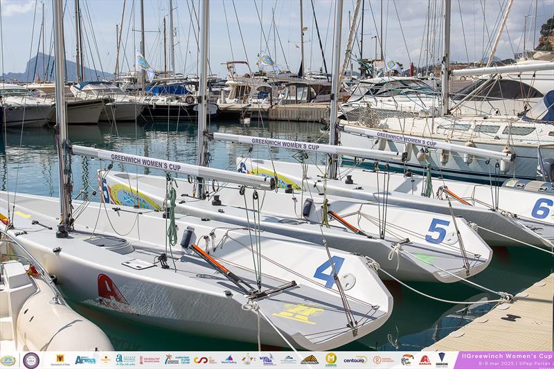Click the Ajuntament d'Altea crest logo
Image resolution: width=554 pixels, height=369 pixels.
(60, 360)
